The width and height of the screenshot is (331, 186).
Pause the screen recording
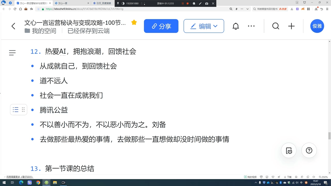183,3
